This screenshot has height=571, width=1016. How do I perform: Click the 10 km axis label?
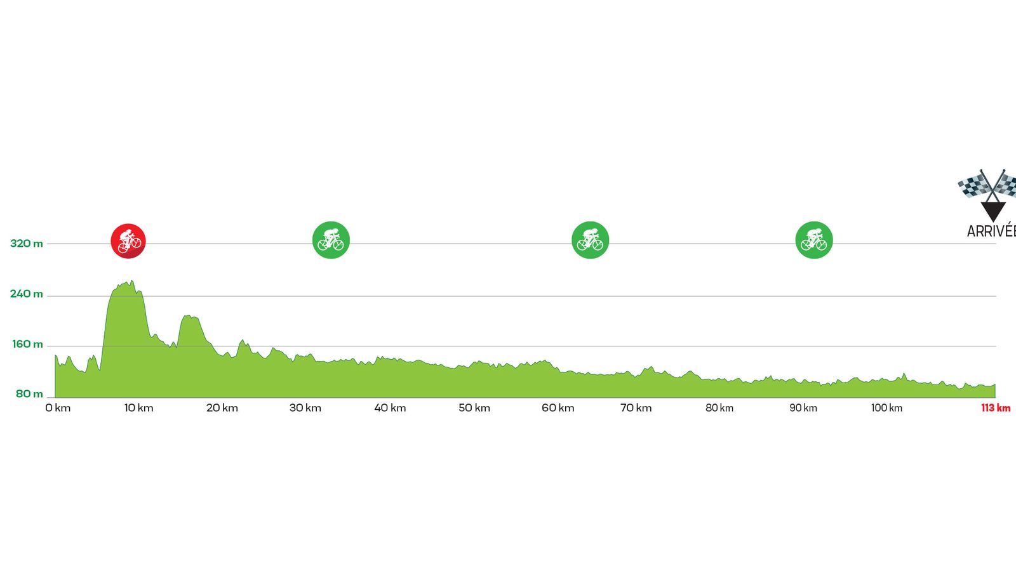(x=138, y=408)
